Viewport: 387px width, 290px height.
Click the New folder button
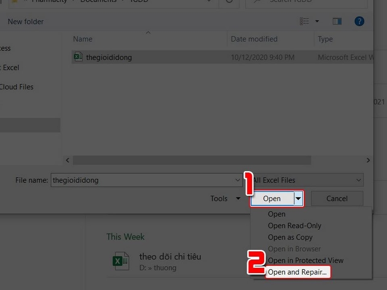pyautogui.click(x=26, y=22)
